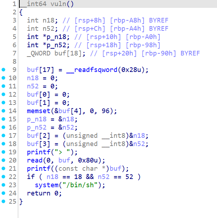217x218 pixels.
Task: Toggle breakpoint dot on line 21
Action: coord(3,168)
